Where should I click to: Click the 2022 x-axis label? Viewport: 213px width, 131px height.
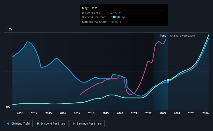(148, 113)
